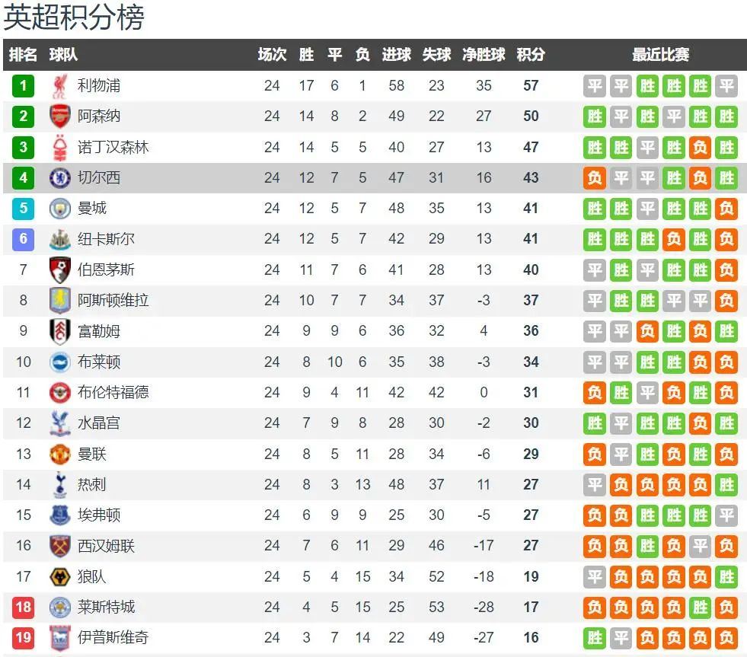
Task: Click the Tottenham cockerel crest icon
Action: [x=59, y=485]
